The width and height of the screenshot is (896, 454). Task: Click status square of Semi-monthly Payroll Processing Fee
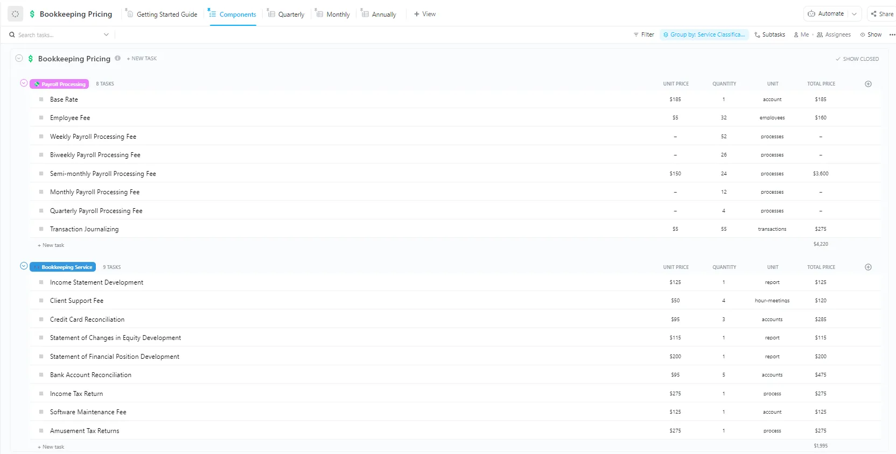(41, 174)
